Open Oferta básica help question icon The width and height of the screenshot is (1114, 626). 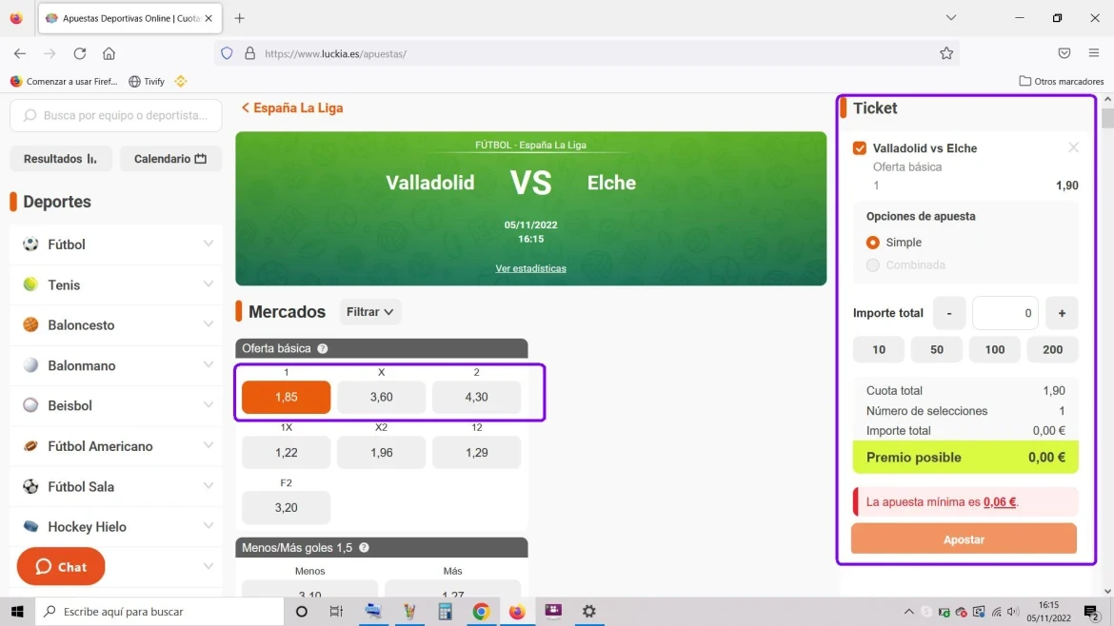point(323,348)
